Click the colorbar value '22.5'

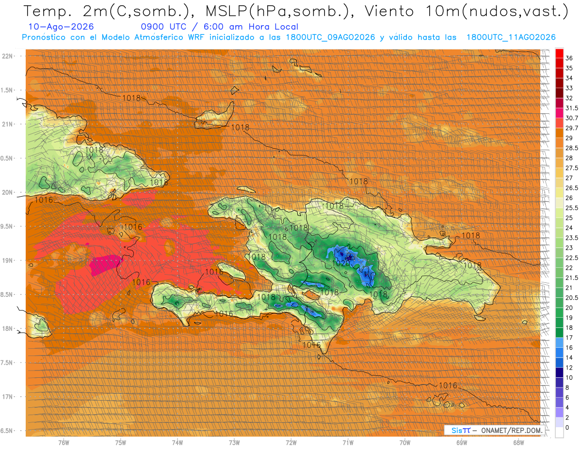[x=572, y=258]
